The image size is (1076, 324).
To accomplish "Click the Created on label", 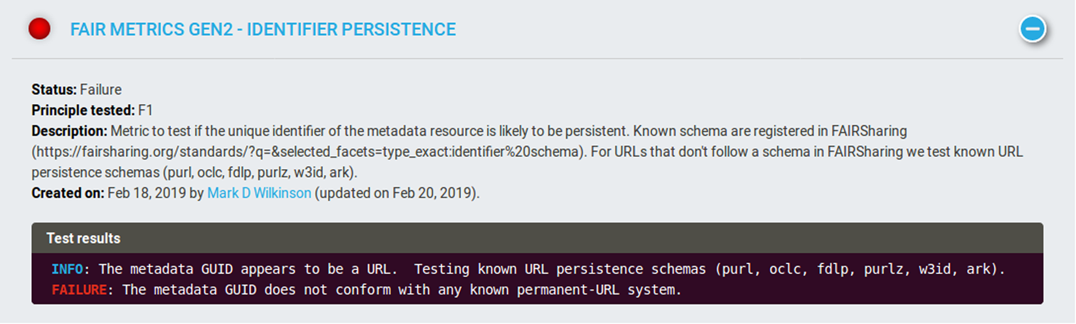I will pyautogui.click(x=68, y=193).
